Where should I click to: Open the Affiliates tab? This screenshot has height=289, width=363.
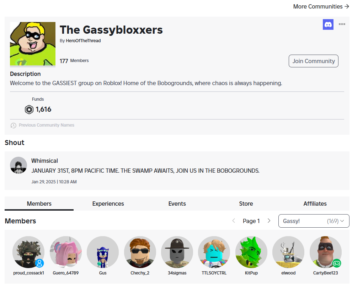pyautogui.click(x=315, y=204)
